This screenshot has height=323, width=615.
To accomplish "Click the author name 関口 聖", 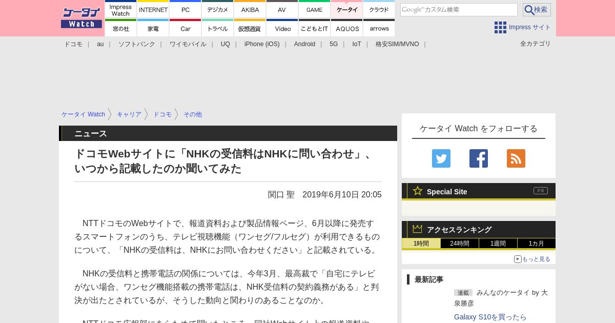I will (x=281, y=195).
